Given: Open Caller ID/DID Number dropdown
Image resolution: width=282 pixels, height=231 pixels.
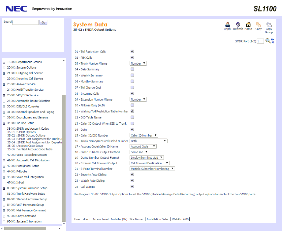Looking at the screenshot, I should [144, 136].
